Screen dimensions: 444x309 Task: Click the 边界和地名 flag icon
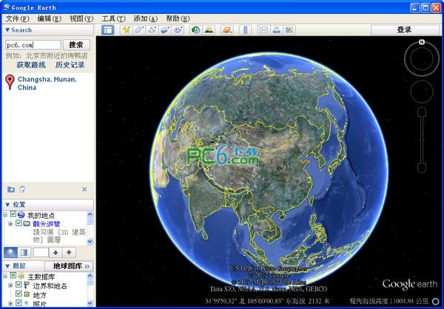27,285
